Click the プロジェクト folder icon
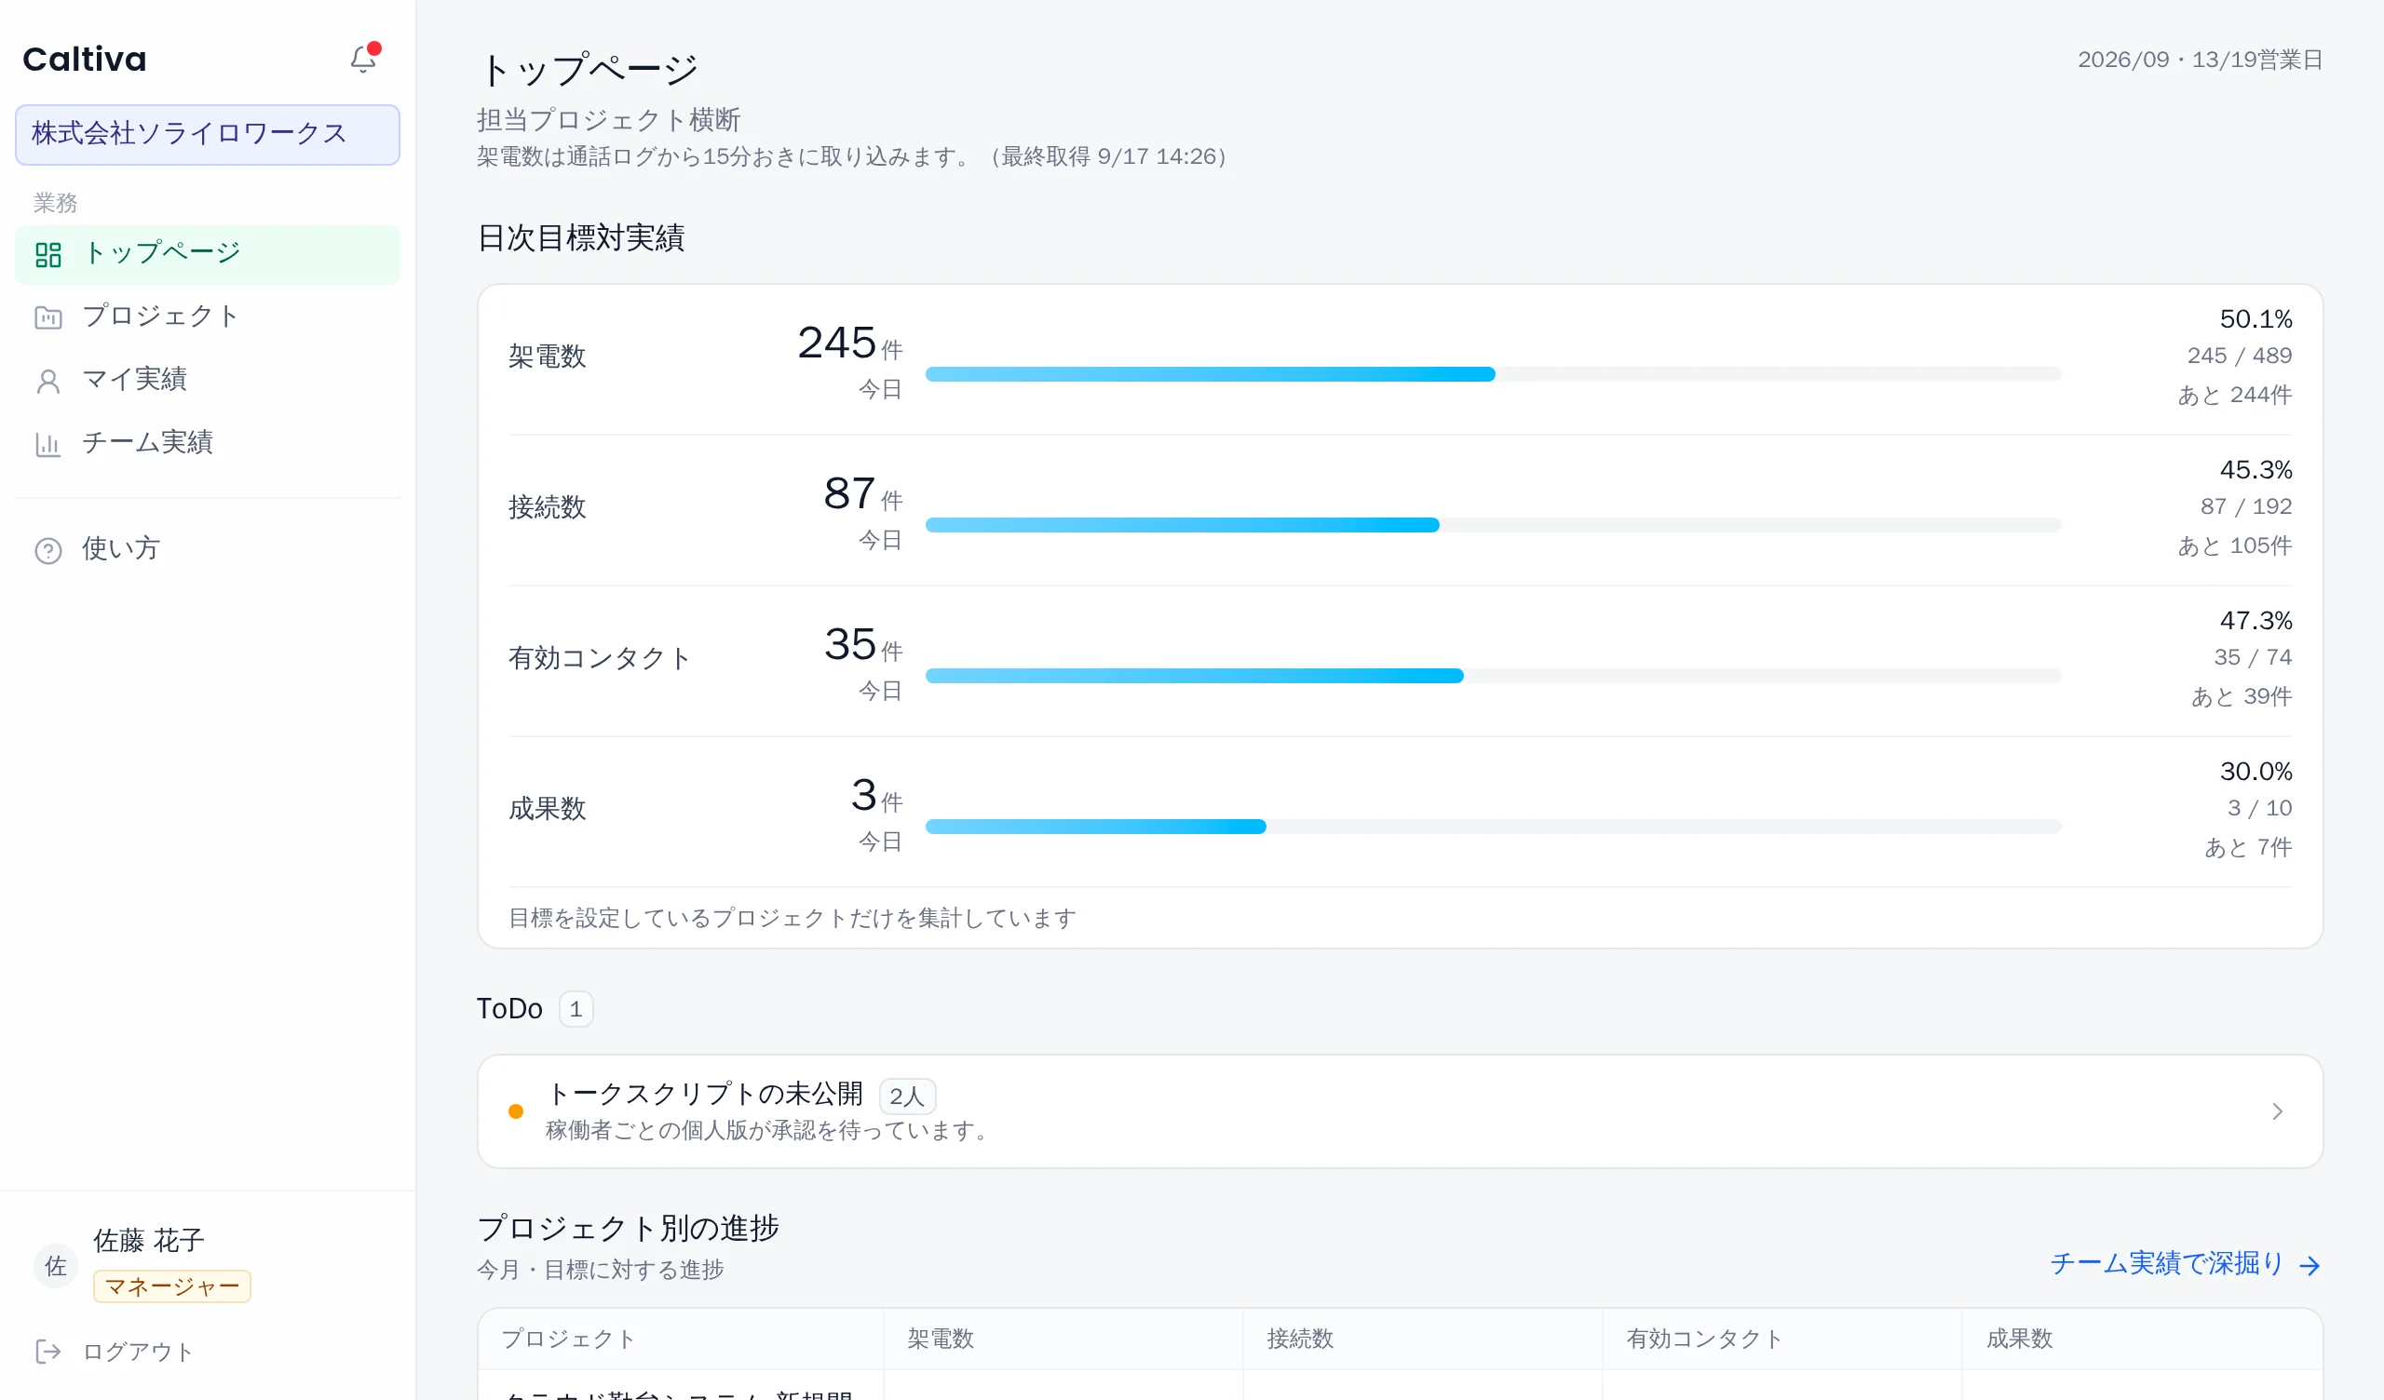Viewport: 2384px width, 1400px height. pyautogui.click(x=48, y=316)
